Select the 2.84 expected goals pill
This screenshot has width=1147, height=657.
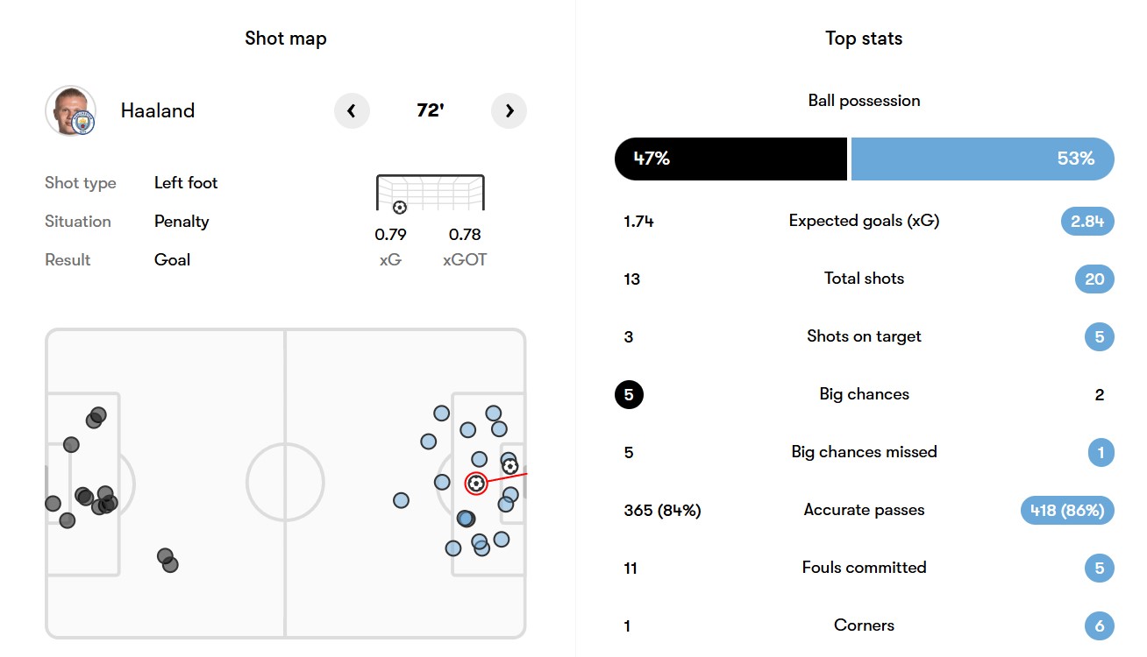coord(1087,221)
